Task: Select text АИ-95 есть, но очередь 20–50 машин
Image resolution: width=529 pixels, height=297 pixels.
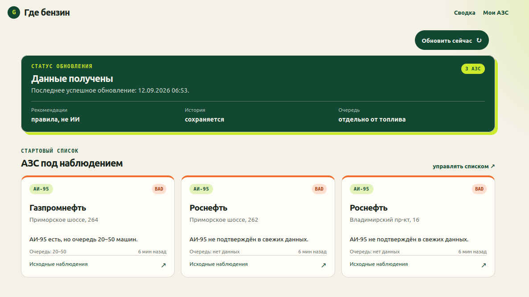Action: (83, 240)
